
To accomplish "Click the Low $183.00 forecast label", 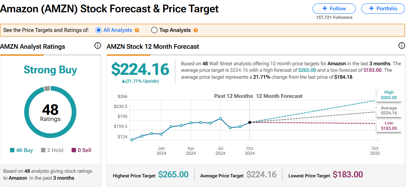I will click(x=389, y=126).
